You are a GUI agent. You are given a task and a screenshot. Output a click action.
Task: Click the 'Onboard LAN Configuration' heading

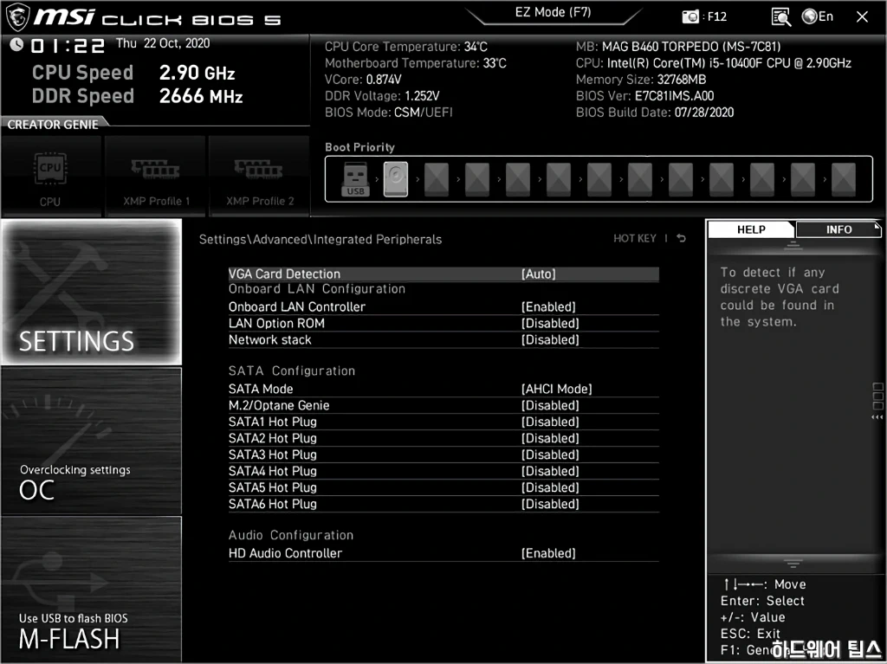click(317, 288)
